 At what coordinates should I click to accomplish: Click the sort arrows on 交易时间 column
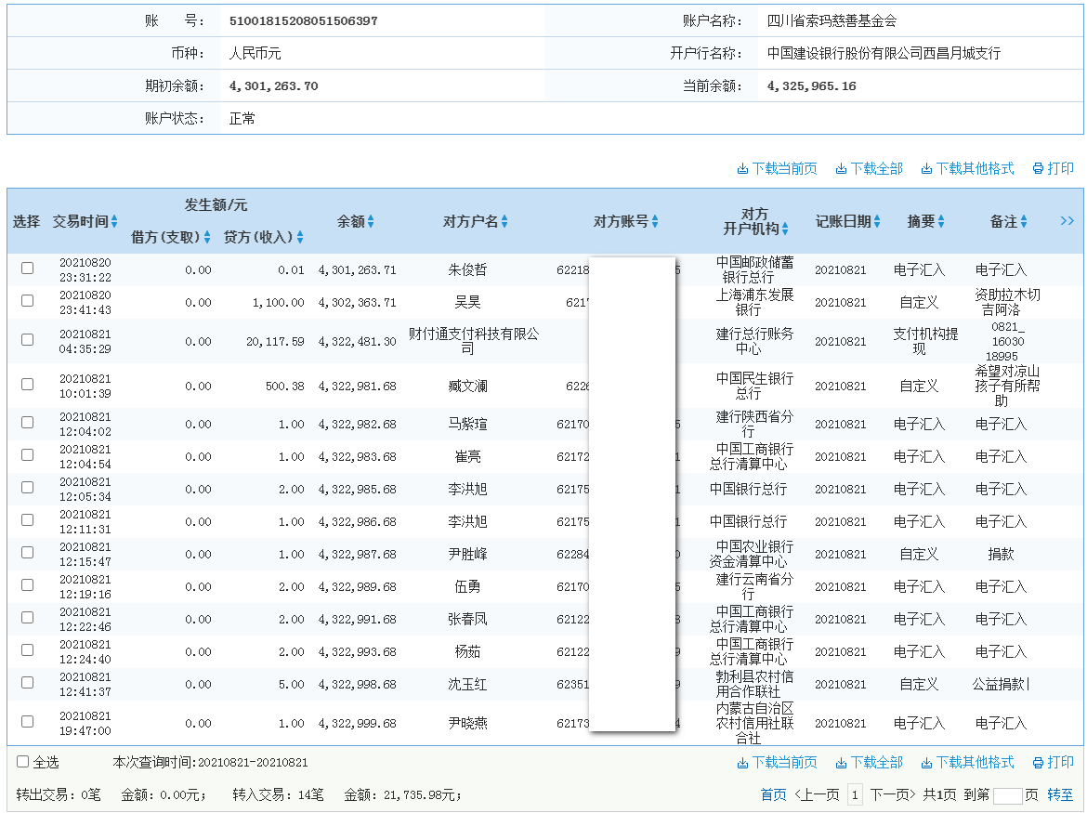point(115,221)
